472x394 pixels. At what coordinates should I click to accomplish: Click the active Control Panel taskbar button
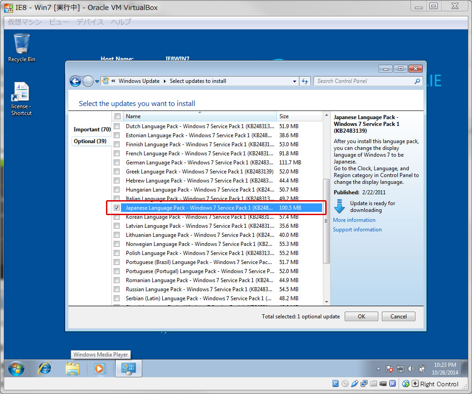[x=129, y=369]
